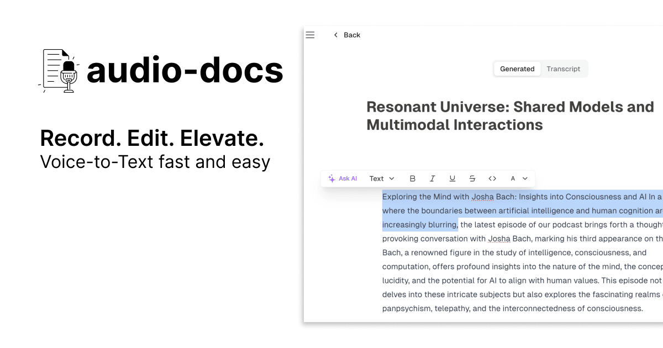Select the strikethrough formatting icon

472,178
